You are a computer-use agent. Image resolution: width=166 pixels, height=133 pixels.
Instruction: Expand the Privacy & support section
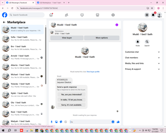tap(142, 69)
